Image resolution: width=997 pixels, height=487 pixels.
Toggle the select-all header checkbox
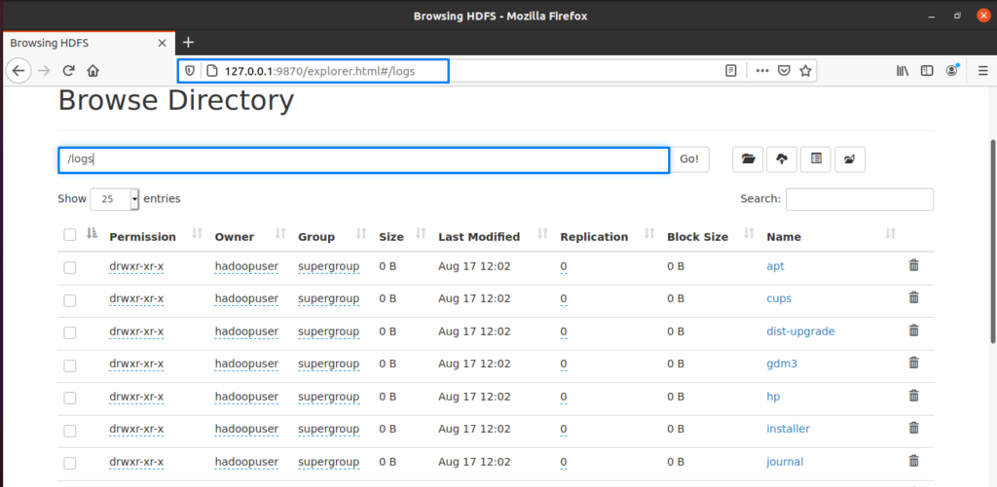coord(69,235)
